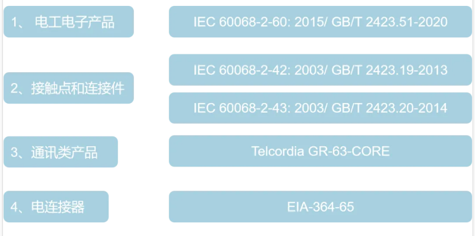Viewport: 475px width, 236px height.
Task: Click the number 3 before 通讯类产品
Action: 15,152
